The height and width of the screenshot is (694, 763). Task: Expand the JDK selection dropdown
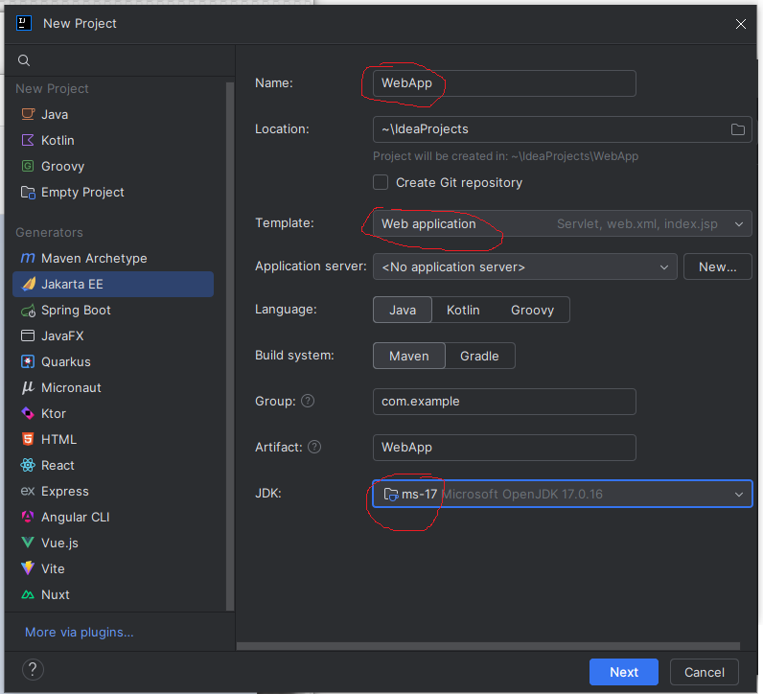[x=738, y=495]
